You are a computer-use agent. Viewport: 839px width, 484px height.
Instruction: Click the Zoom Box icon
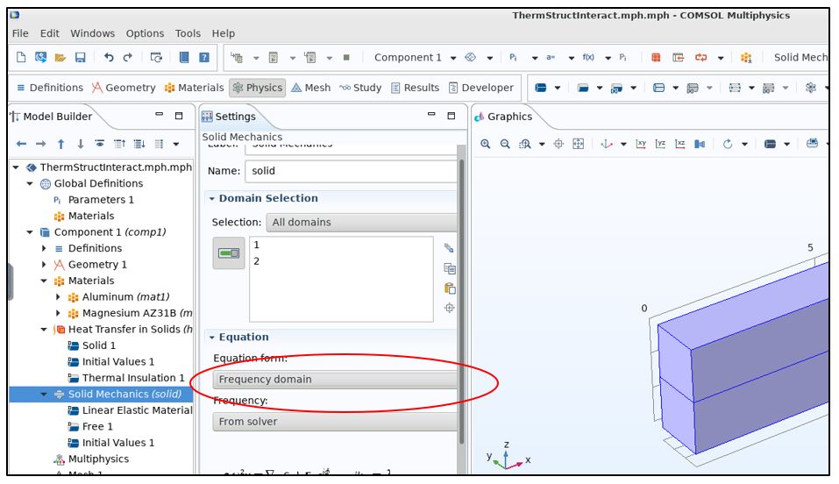tap(525, 144)
